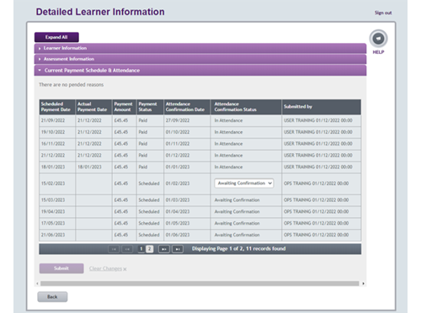Click Scheduled Payment Date column header
Screen dimensions: 421x313
click(57, 107)
